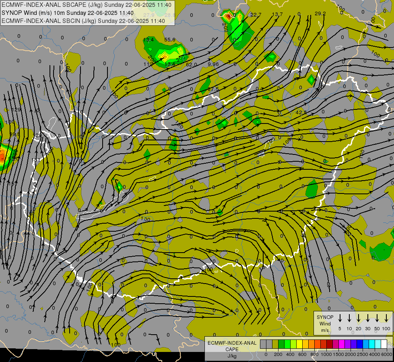Select the pure dark blue CAPE legend swatch
The width and height of the screenshot is (394, 362).
[x=360, y=344]
